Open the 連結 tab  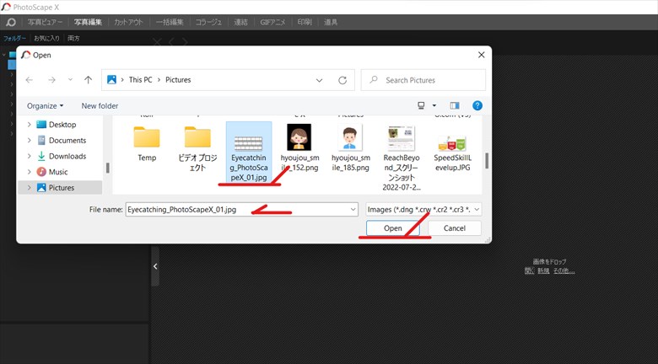(240, 22)
